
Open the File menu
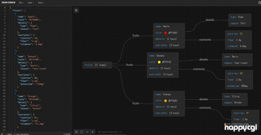[x=21, y=3]
